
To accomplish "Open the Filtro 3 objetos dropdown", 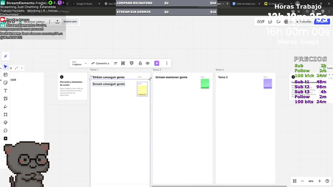I will pos(79,63).
